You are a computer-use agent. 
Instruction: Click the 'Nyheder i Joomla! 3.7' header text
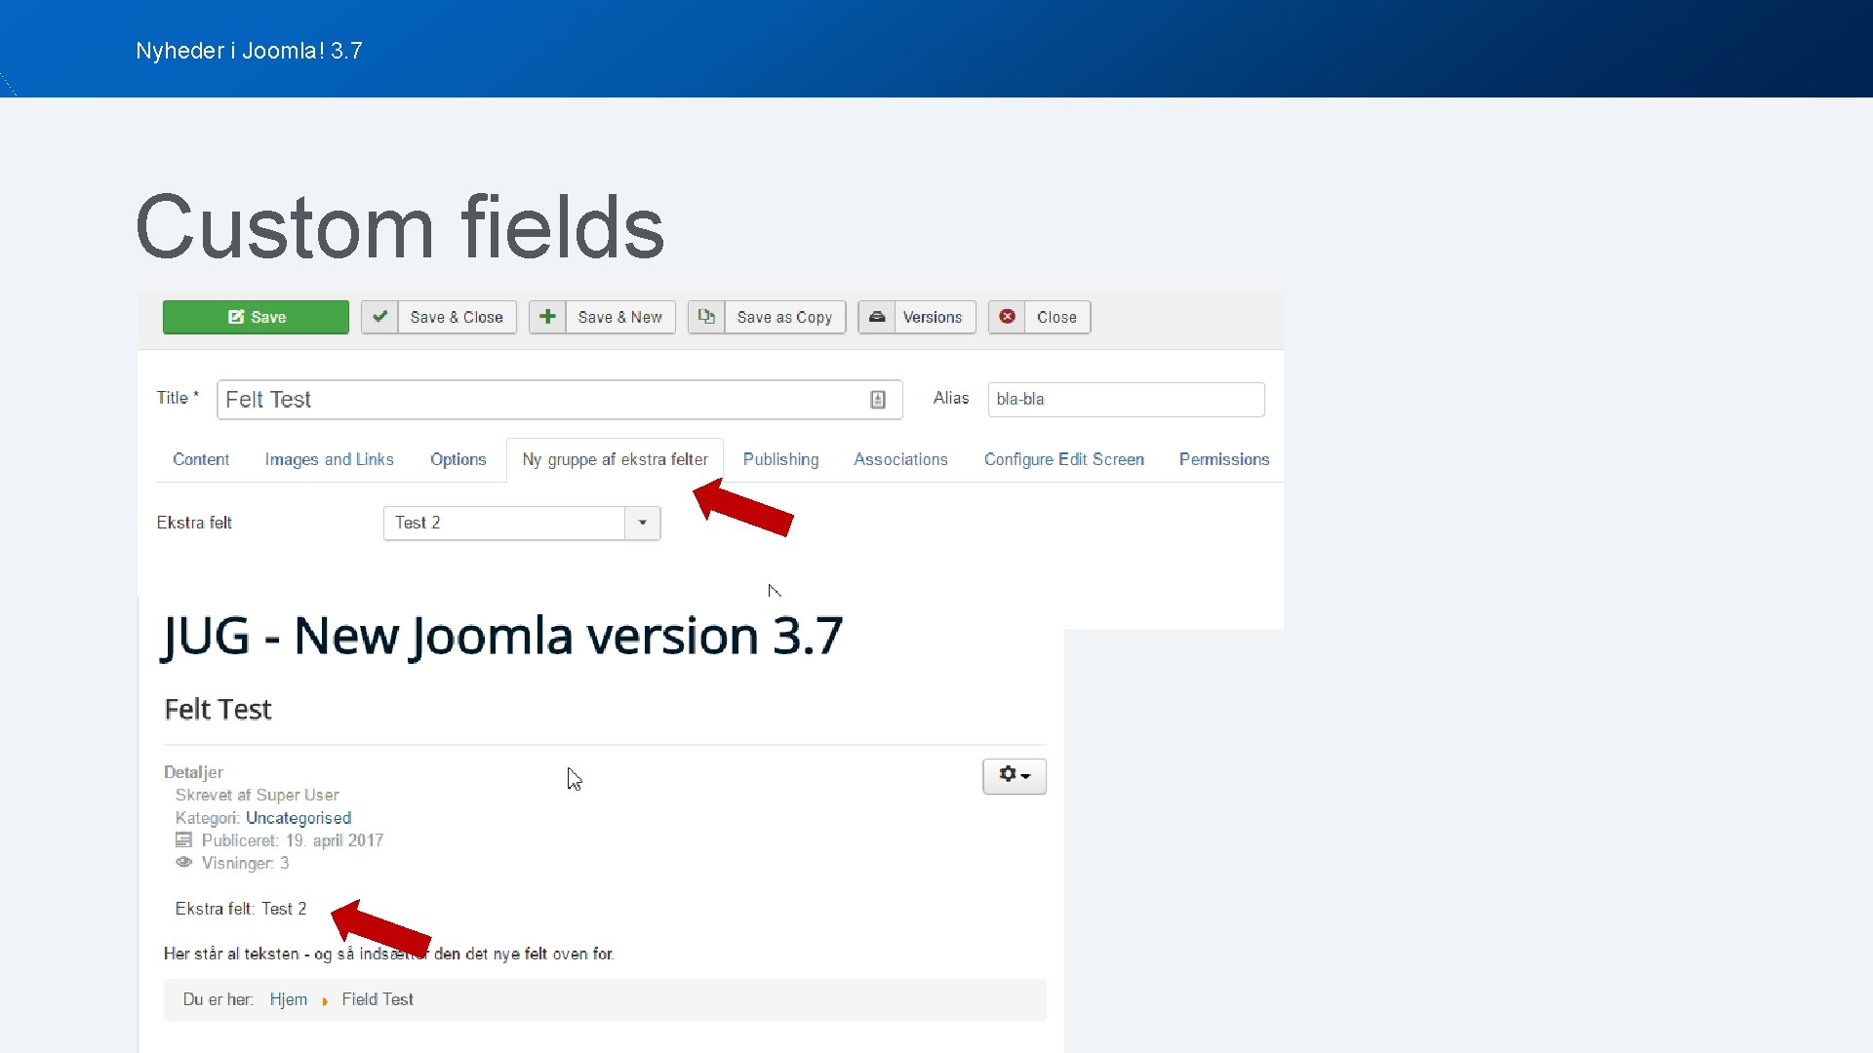coord(249,51)
